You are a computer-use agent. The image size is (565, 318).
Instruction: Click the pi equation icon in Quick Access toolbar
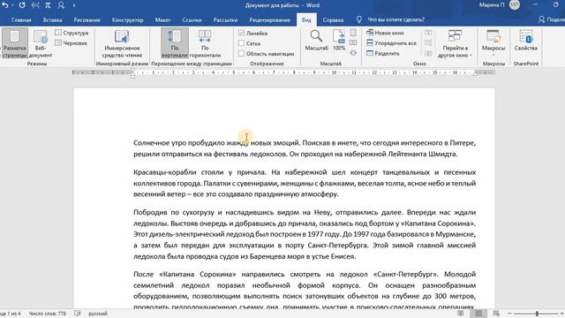pos(48,5)
